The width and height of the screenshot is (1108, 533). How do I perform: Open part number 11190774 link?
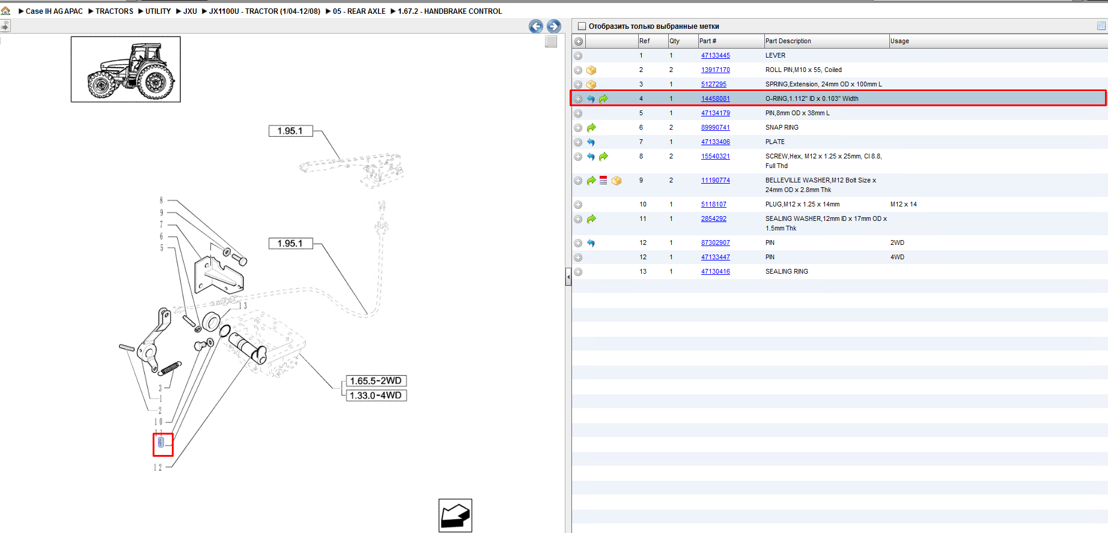click(716, 180)
